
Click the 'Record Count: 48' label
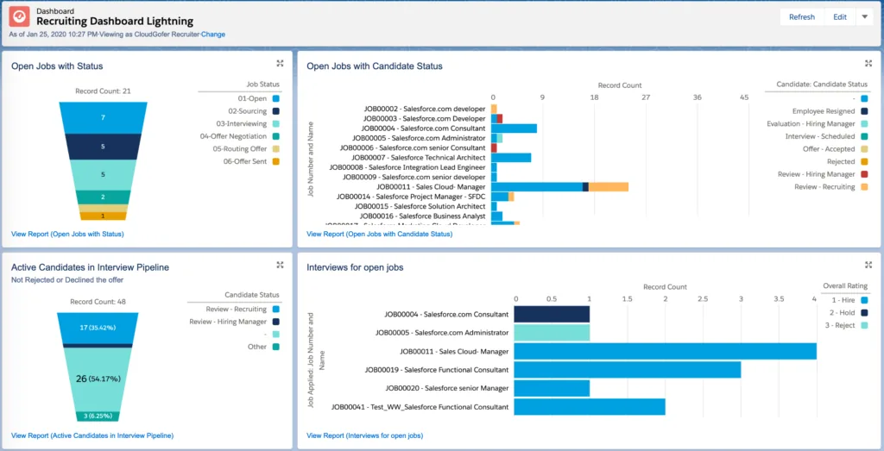pyautogui.click(x=97, y=302)
